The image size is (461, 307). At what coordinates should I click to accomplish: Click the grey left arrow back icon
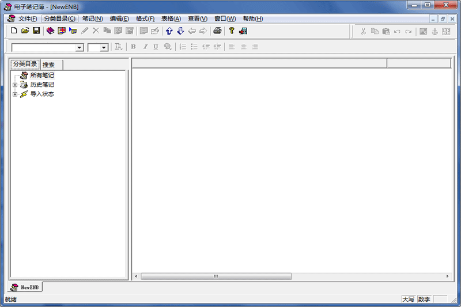(x=192, y=31)
